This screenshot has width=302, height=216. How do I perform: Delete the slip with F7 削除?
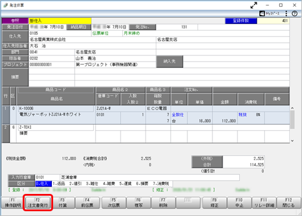click(x=163, y=203)
